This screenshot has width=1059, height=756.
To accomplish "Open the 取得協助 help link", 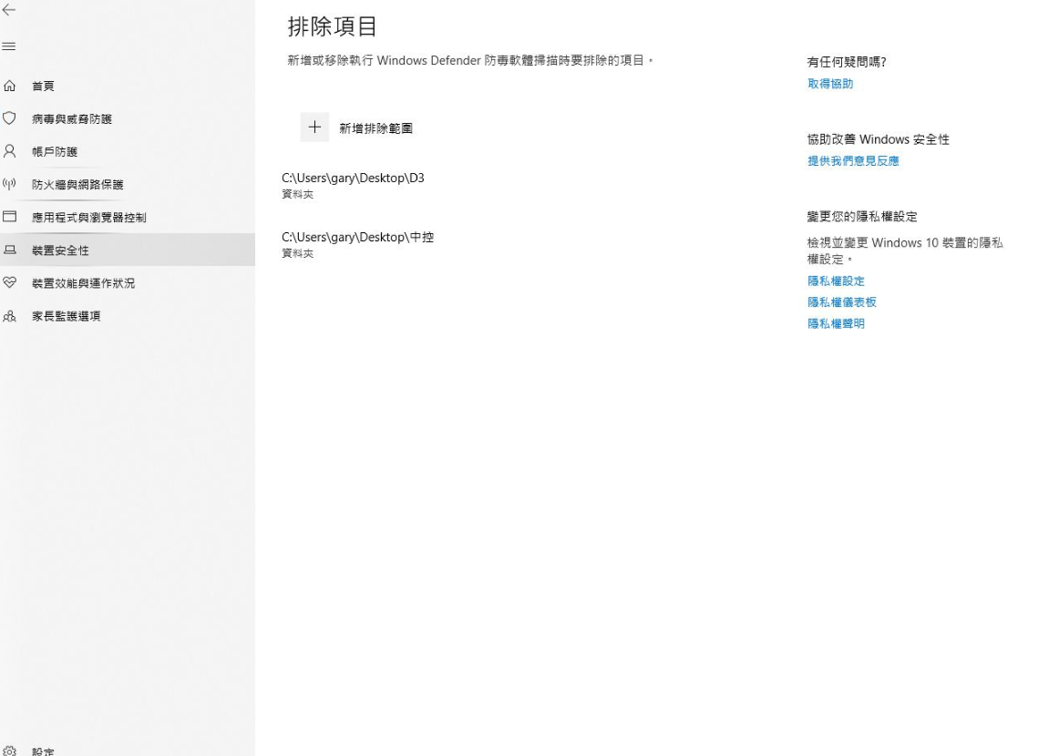I will tap(829, 84).
